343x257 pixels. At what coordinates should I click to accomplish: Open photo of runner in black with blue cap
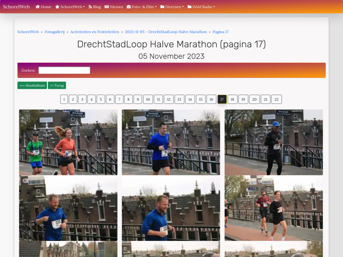click(x=274, y=142)
